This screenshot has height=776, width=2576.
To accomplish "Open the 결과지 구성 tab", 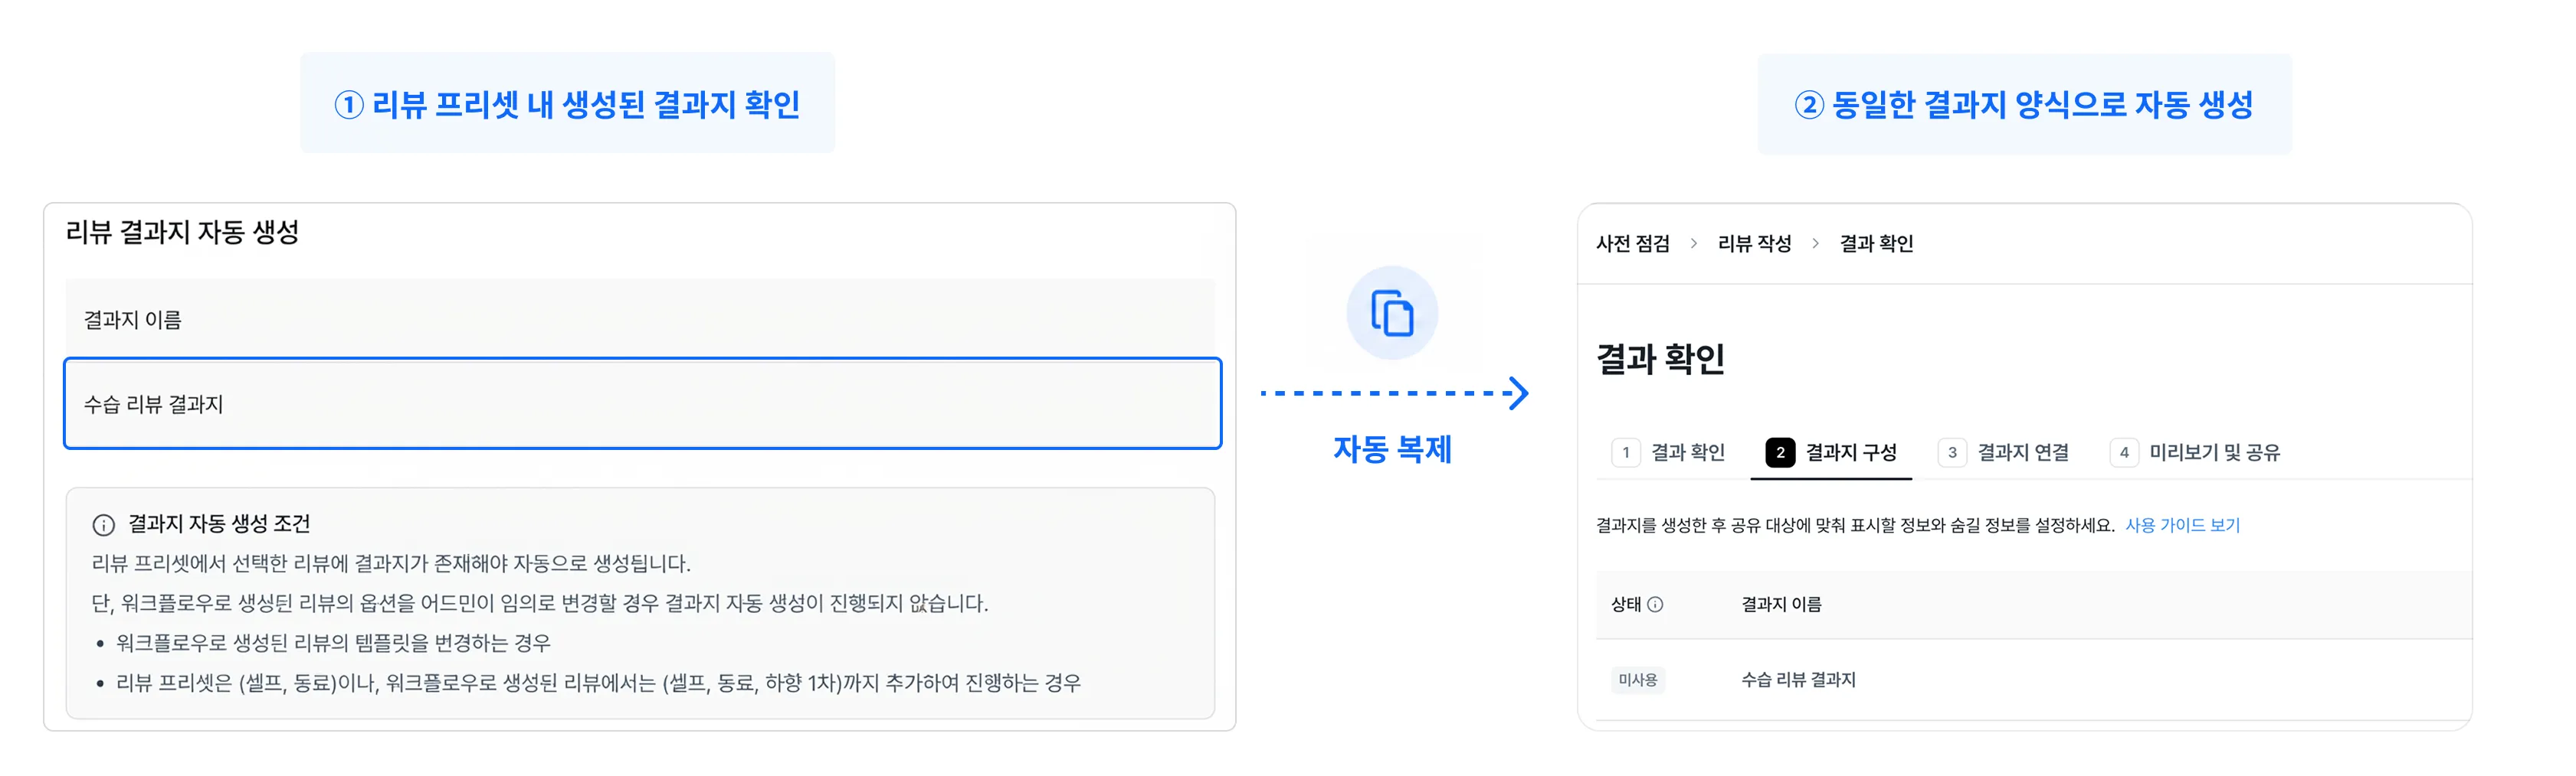I will 1831,453.
